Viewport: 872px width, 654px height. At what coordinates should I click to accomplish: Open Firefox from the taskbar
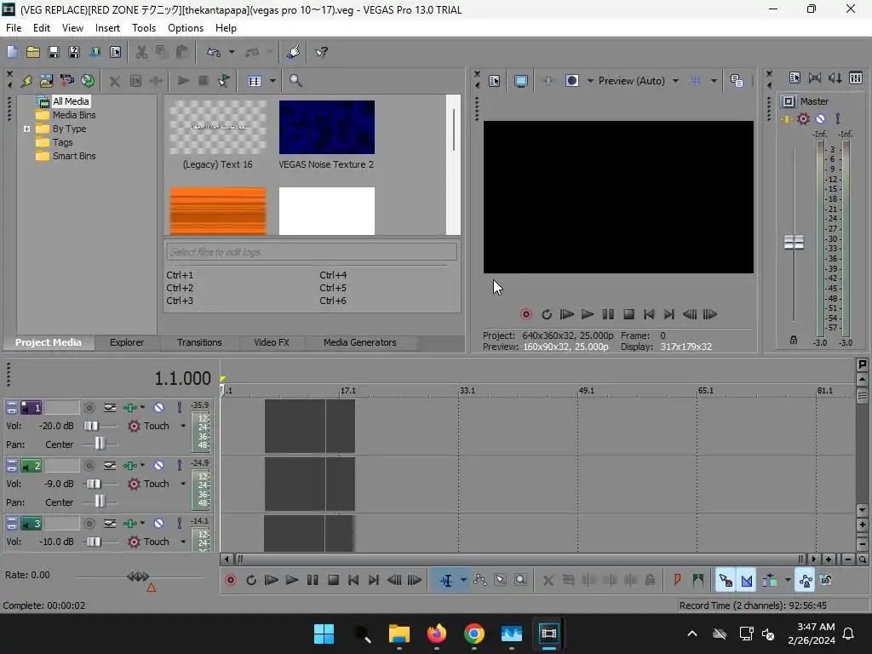point(437,634)
